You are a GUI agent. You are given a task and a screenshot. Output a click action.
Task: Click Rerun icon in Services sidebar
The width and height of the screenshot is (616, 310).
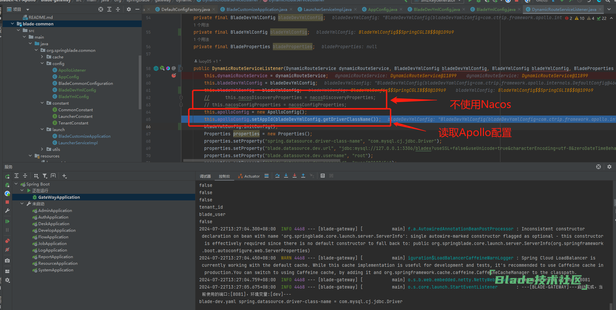(x=7, y=177)
